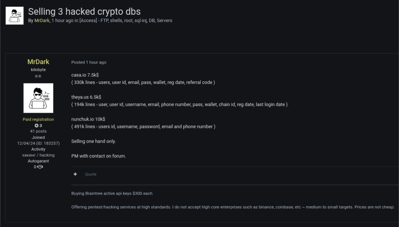Viewport: 399px width, 227px height.
Task: Open the author's 41 posts
Action: [x=38, y=131]
